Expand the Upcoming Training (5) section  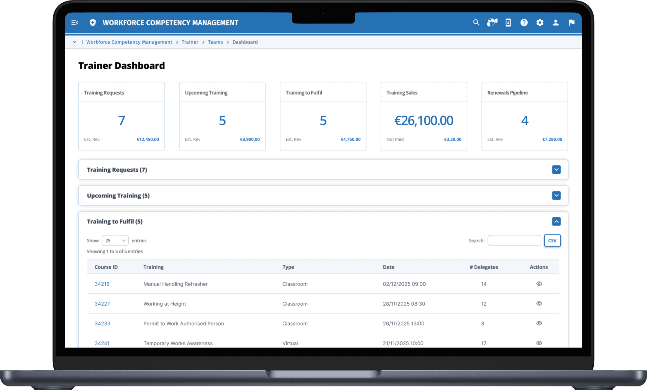click(556, 196)
